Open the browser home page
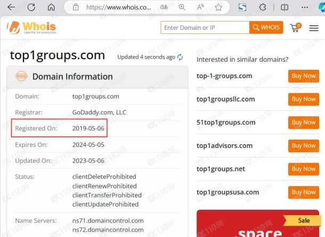 tap(51, 7)
